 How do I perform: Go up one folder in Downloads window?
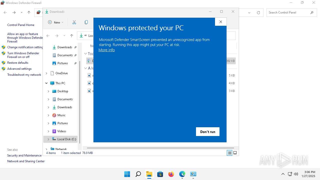(71, 36)
